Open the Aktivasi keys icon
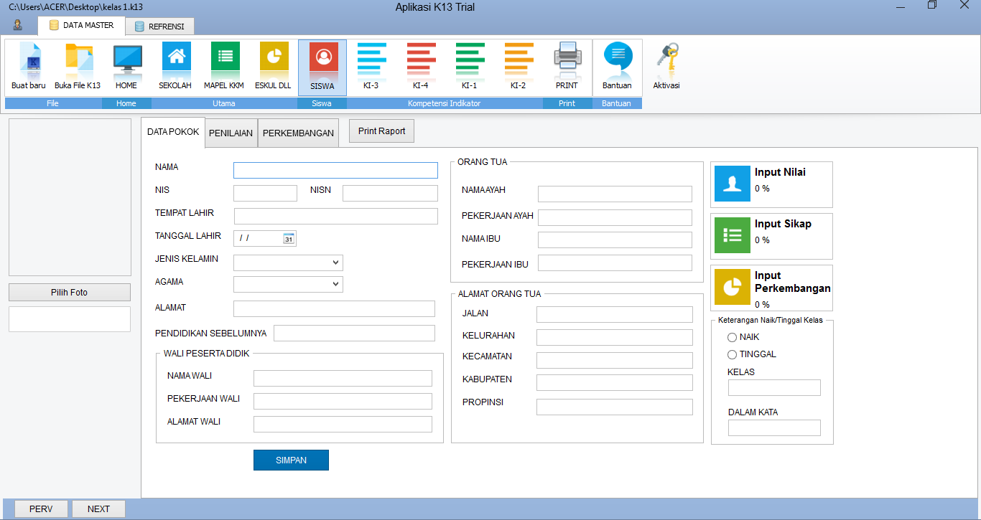 pyautogui.click(x=666, y=59)
